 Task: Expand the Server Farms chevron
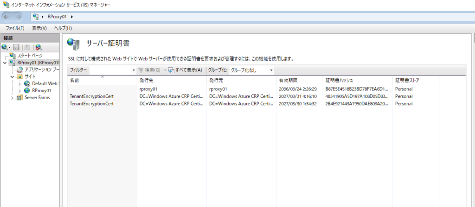(13, 98)
